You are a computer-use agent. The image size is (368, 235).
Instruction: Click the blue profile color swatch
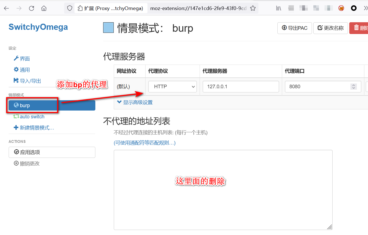coord(108,28)
